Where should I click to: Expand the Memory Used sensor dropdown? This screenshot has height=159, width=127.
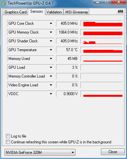(x=51, y=59)
